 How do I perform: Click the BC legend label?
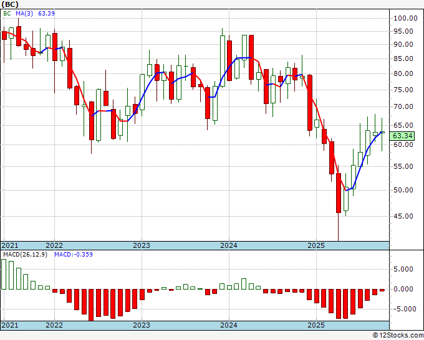[x=7, y=13]
